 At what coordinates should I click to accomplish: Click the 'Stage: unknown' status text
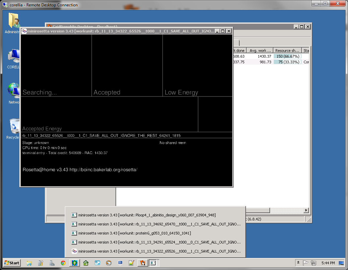point(35,143)
